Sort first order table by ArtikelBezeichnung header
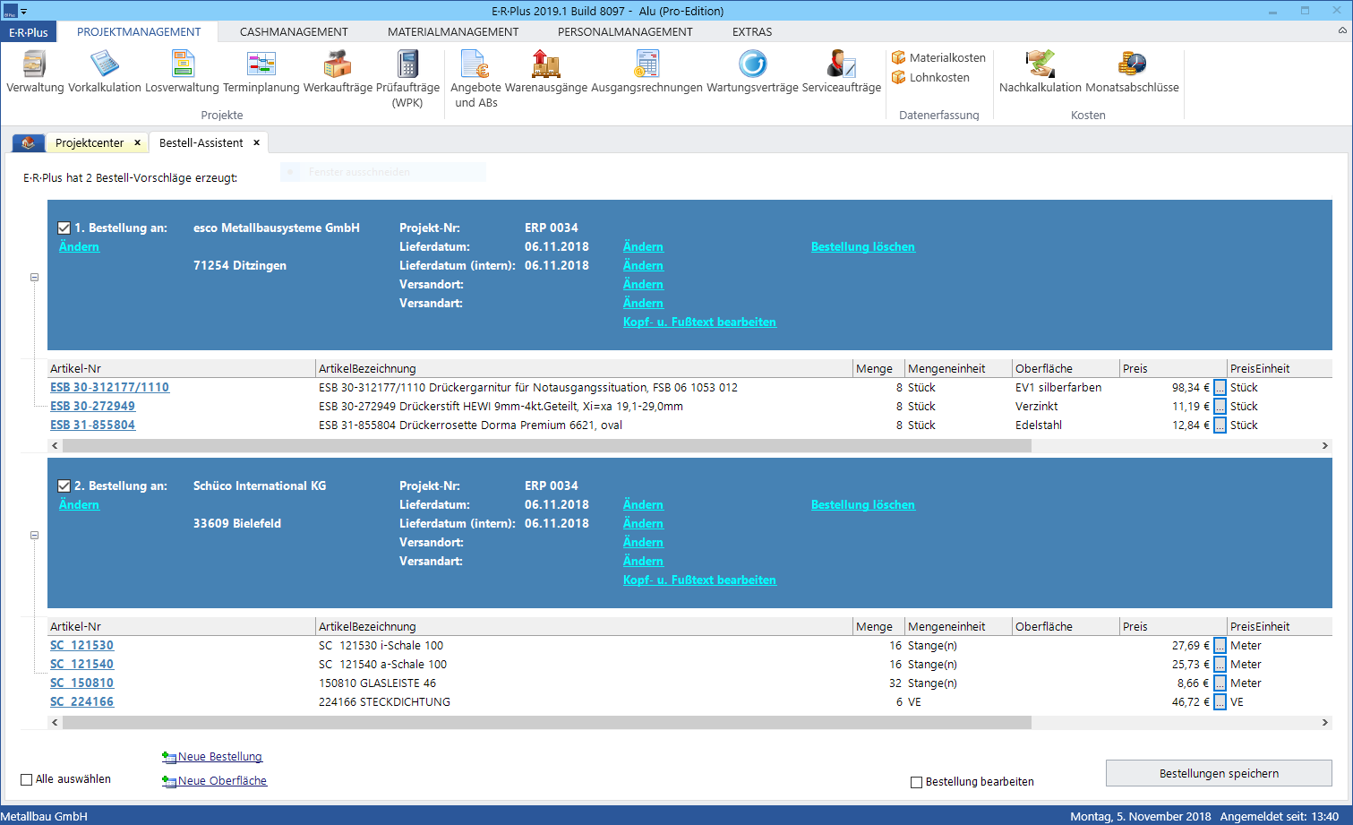Image resolution: width=1353 pixels, height=825 pixels. (585, 368)
